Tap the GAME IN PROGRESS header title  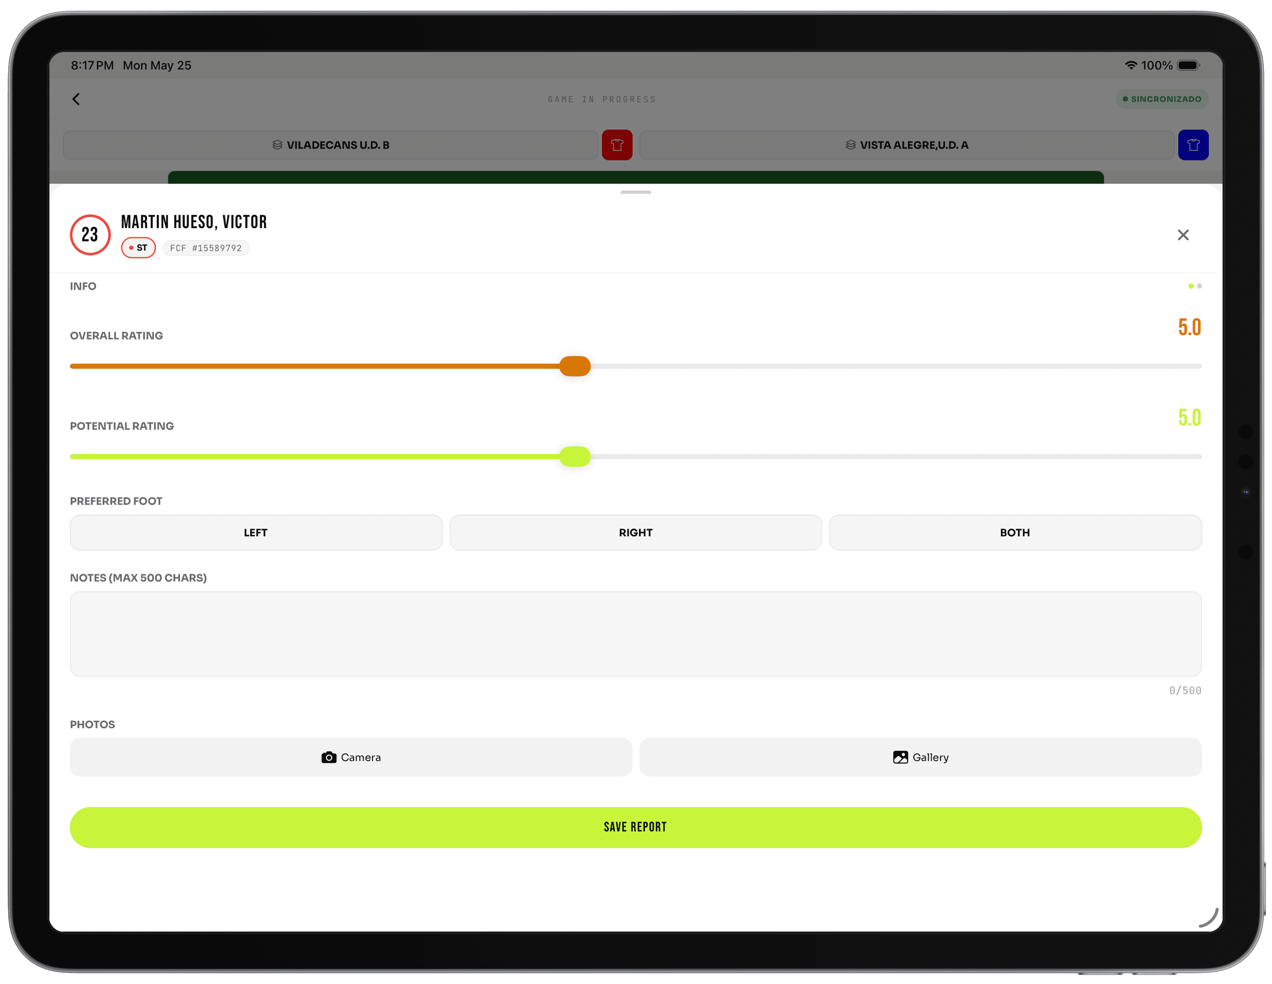click(602, 100)
